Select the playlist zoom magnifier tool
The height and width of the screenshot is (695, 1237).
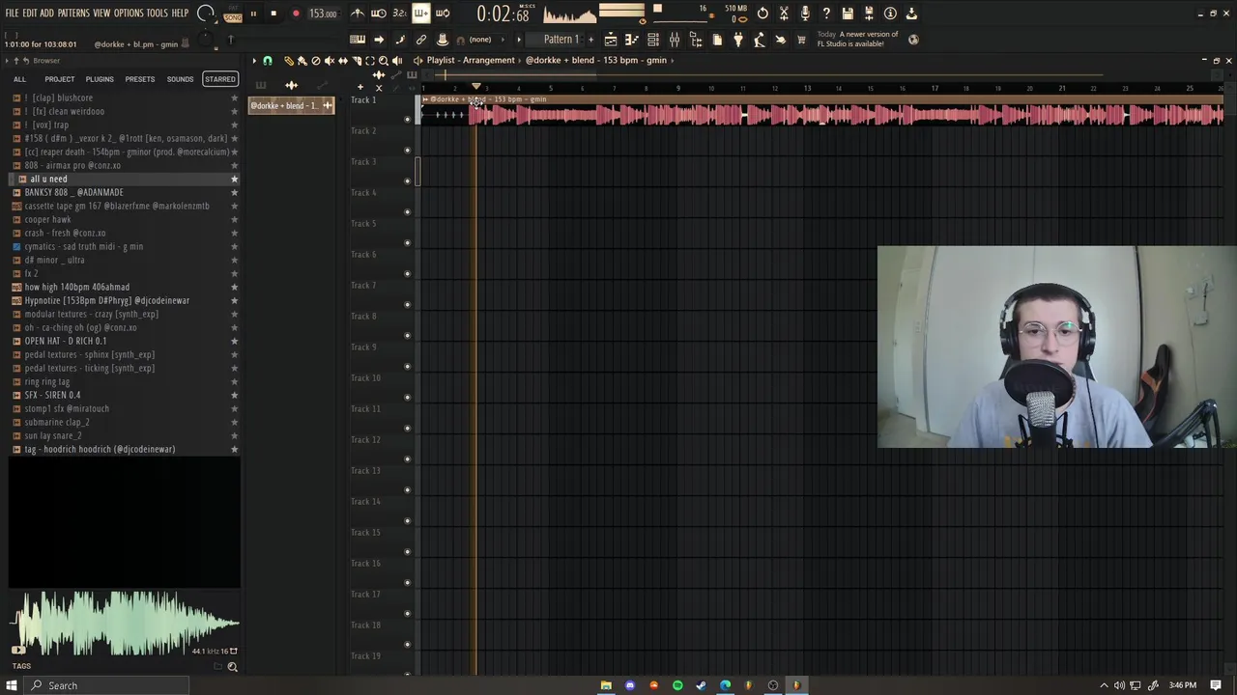[x=383, y=61]
